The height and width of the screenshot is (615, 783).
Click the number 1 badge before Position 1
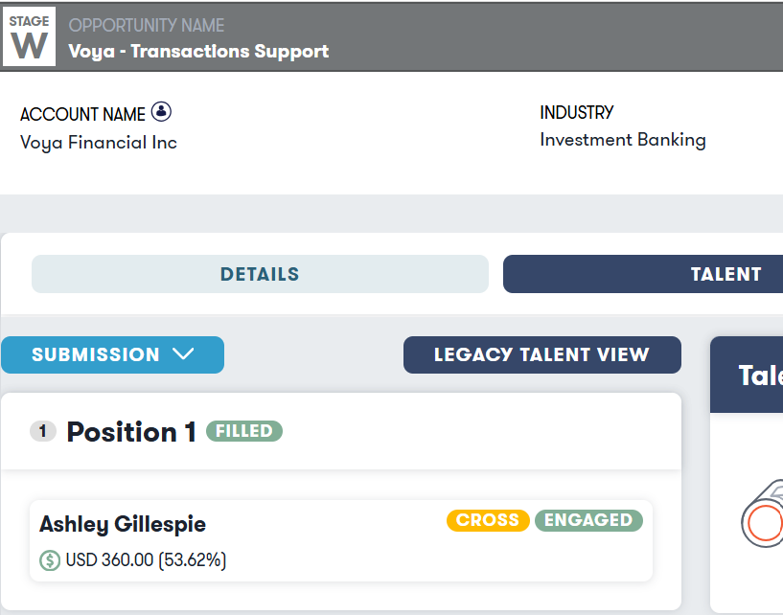tap(42, 432)
